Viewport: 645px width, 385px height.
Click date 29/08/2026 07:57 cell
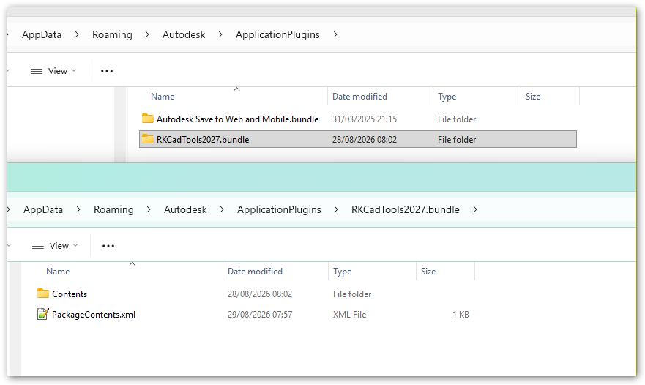click(x=260, y=315)
